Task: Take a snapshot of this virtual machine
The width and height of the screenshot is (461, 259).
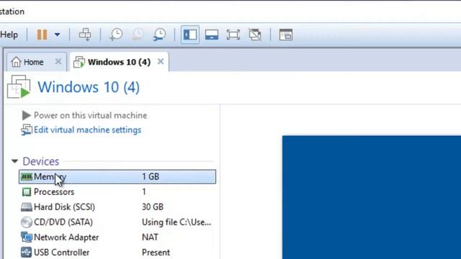Action: click(x=116, y=35)
